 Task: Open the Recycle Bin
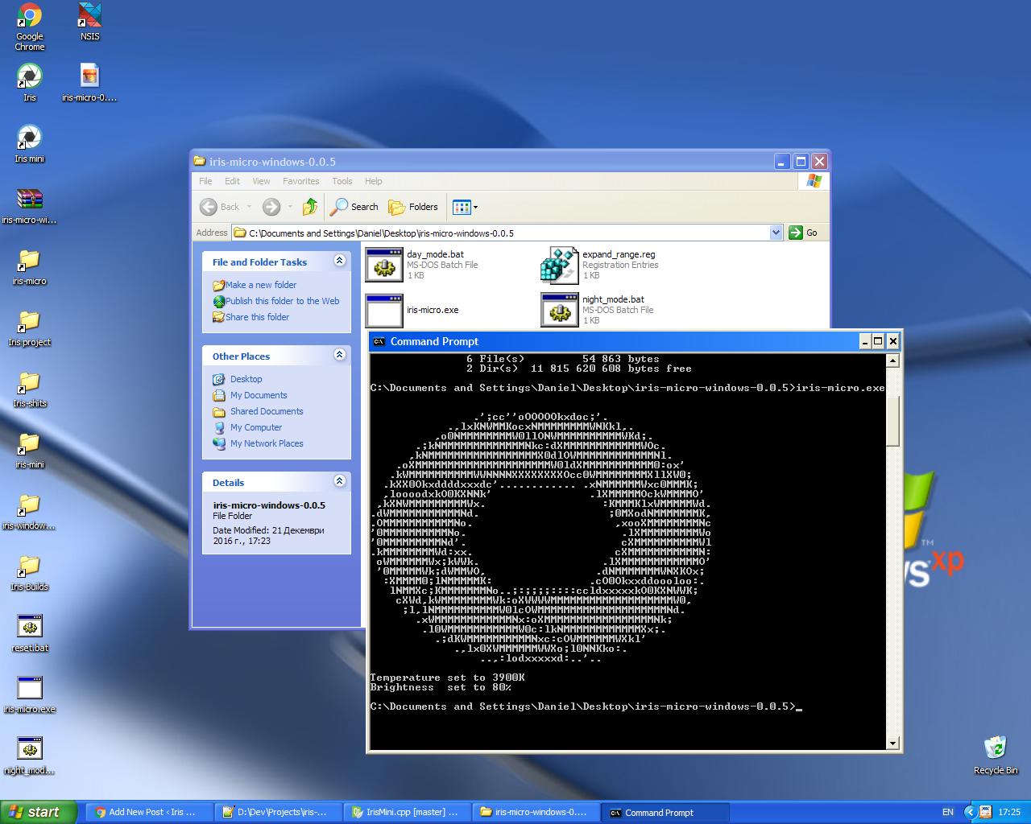click(x=996, y=756)
